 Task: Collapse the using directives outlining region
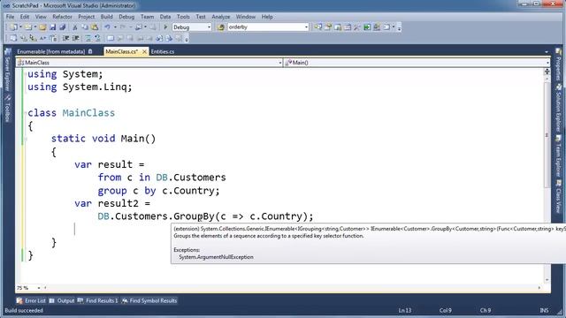tap(26, 74)
